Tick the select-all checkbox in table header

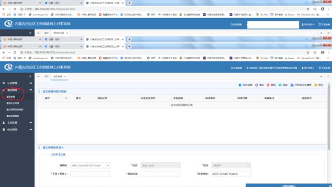(x=66, y=98)
